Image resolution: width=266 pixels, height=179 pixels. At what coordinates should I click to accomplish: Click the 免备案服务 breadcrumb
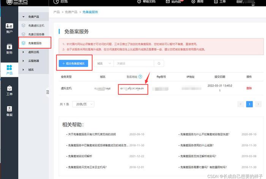tap(90, 12)
